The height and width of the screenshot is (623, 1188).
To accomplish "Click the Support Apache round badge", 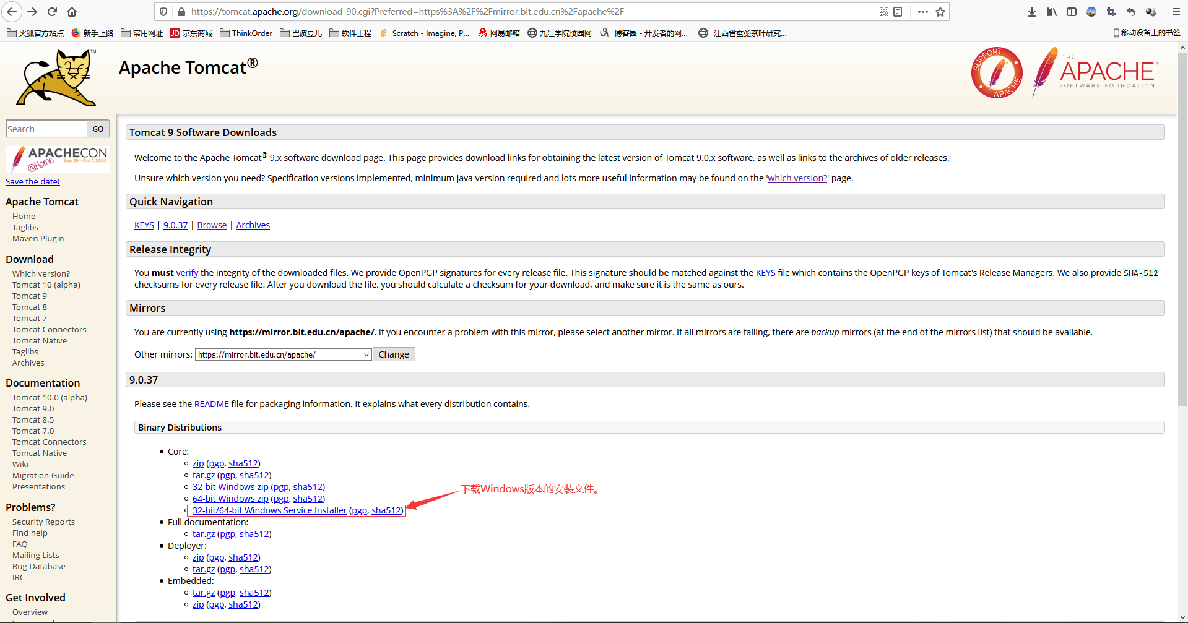I will tap(997, 73).
